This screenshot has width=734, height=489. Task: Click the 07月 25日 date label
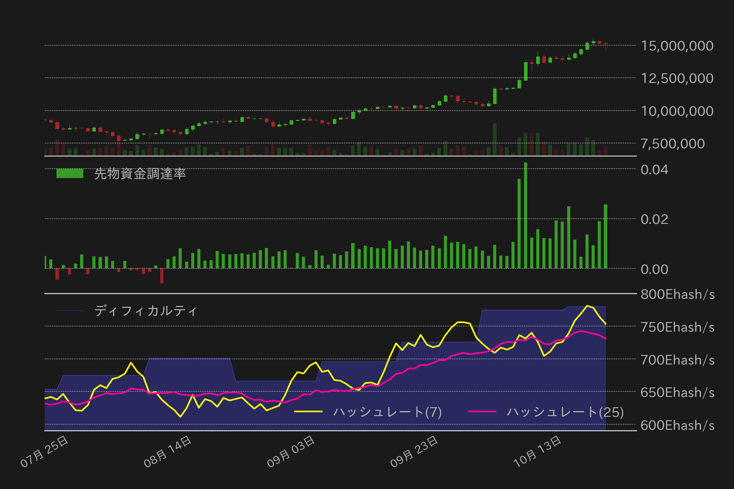click(x=45, y=452)
